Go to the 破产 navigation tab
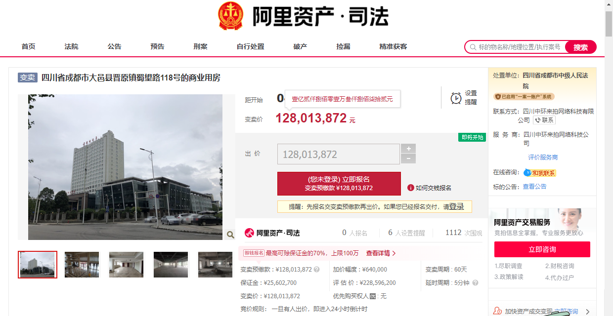613x316 pixels. (x=300, y=46)
